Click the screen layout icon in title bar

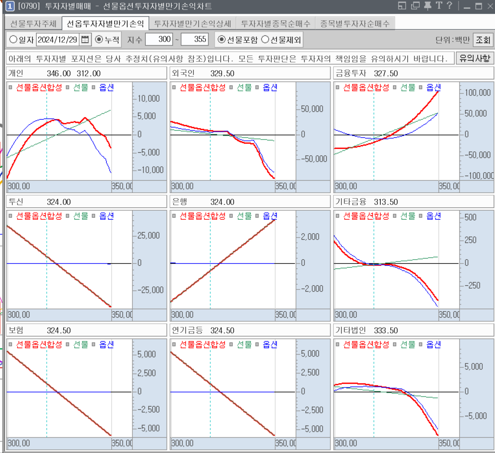[402, 6]
